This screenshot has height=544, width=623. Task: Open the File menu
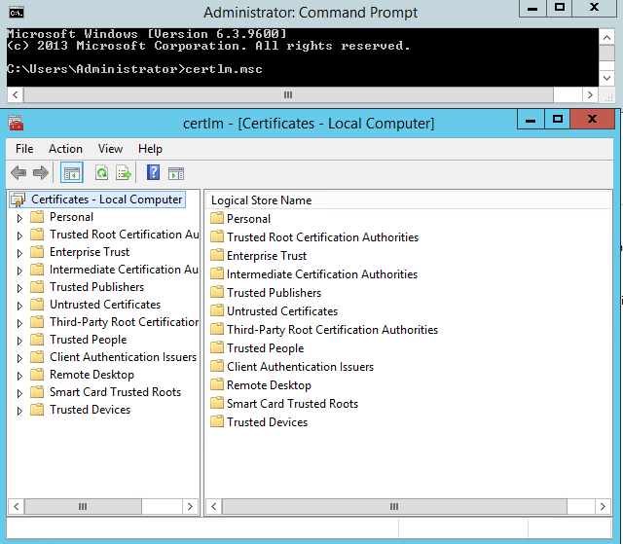click(x=24, y=149)
